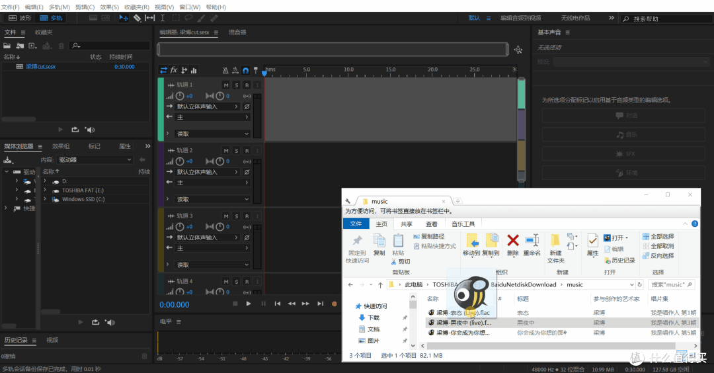Play the session from transport bar
This screenshot has height=373, width=714.
point(249,304)
